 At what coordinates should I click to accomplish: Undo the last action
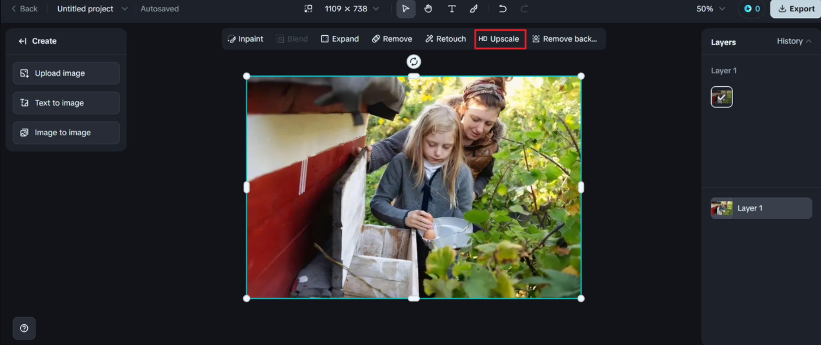(502, 9)
